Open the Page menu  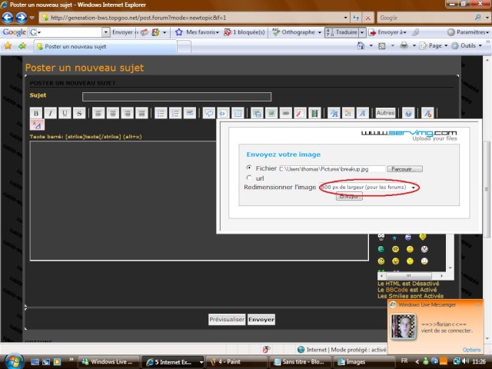point(434,46)
